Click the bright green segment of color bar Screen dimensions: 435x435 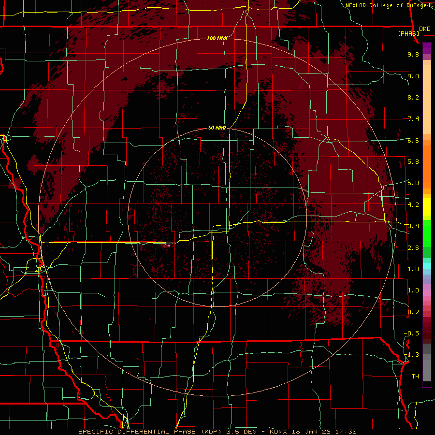pos(427,233)
